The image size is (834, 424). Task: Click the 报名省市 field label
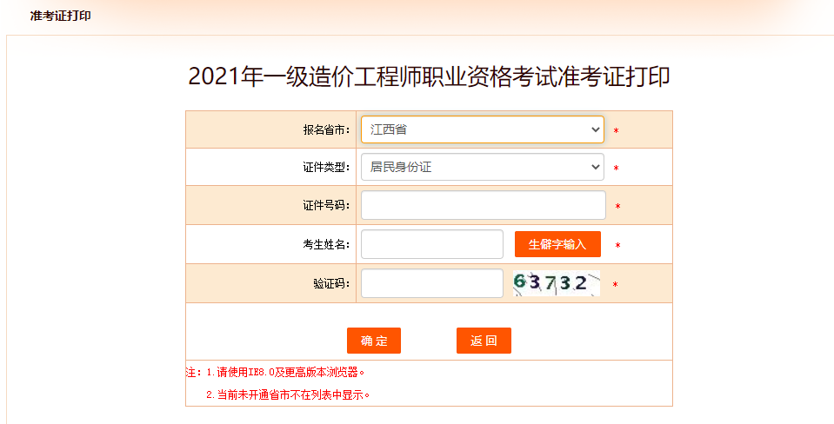tap(326, 130)
